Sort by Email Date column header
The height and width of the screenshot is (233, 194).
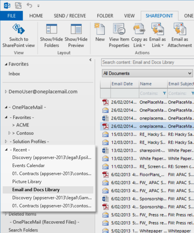[125, 84]
